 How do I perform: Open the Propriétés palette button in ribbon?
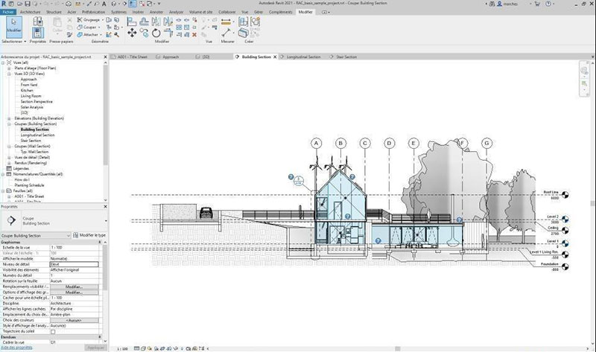tap(38, 33)
